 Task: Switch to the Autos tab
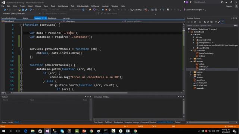coord(4,122)
